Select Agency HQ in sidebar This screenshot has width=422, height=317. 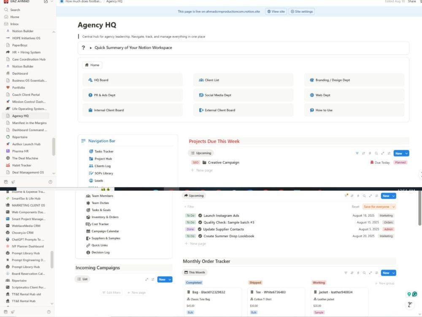(x=20, y=116)
